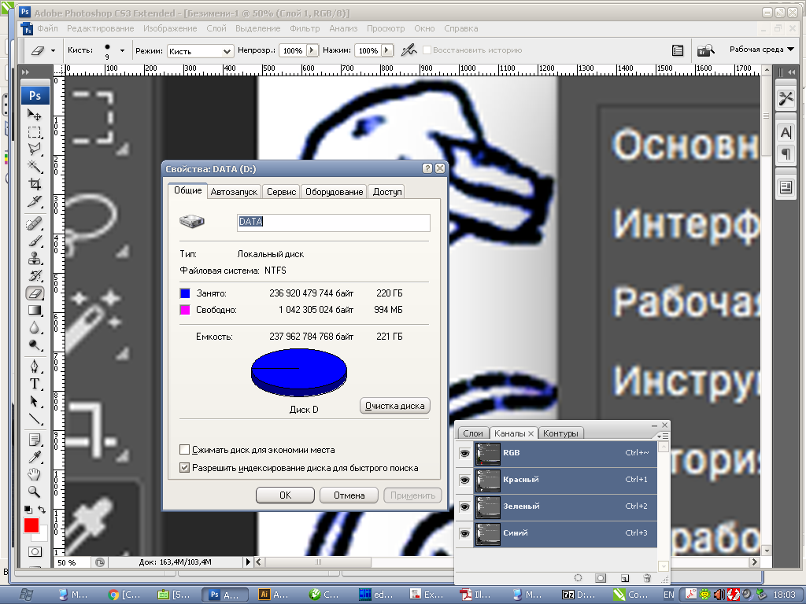This screenshot has width=806, height=604.
Task: Select the Path Selection tool
Action: pos(35,401)
